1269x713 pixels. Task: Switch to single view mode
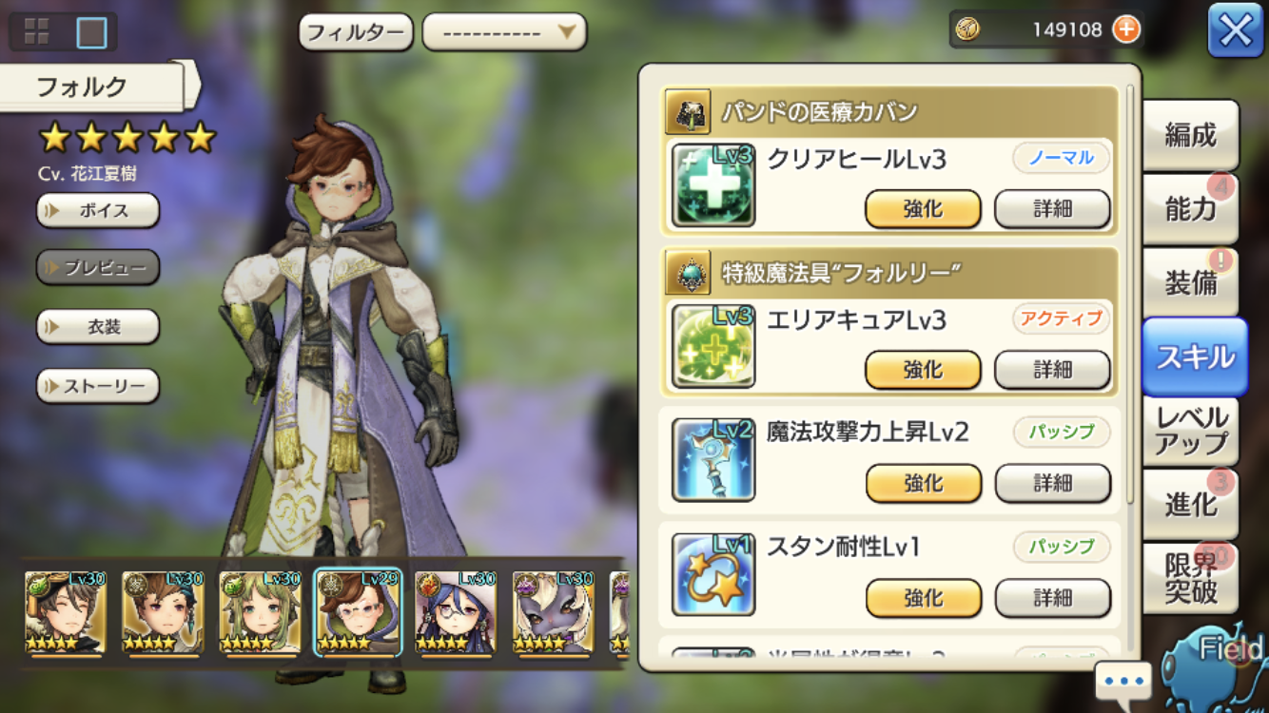click(x=91, y=32)
